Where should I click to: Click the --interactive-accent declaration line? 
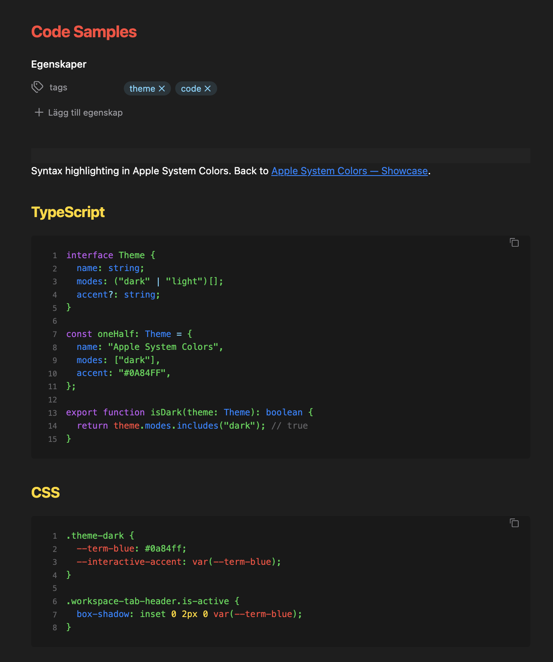pos(179,562)
